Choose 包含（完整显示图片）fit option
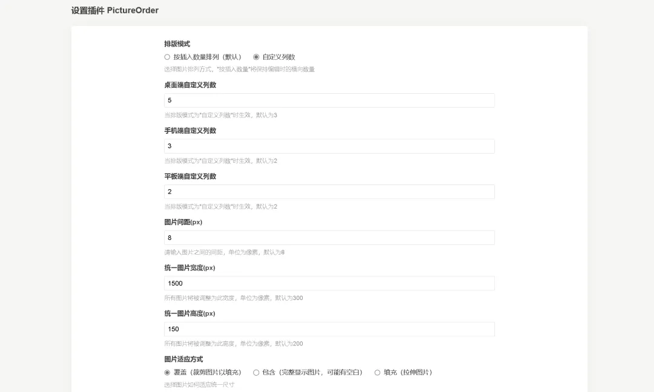This screenshot has height=392, width=654. (256, 373)
